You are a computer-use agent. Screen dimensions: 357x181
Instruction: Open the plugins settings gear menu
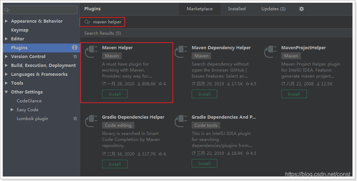click(302, 9)
